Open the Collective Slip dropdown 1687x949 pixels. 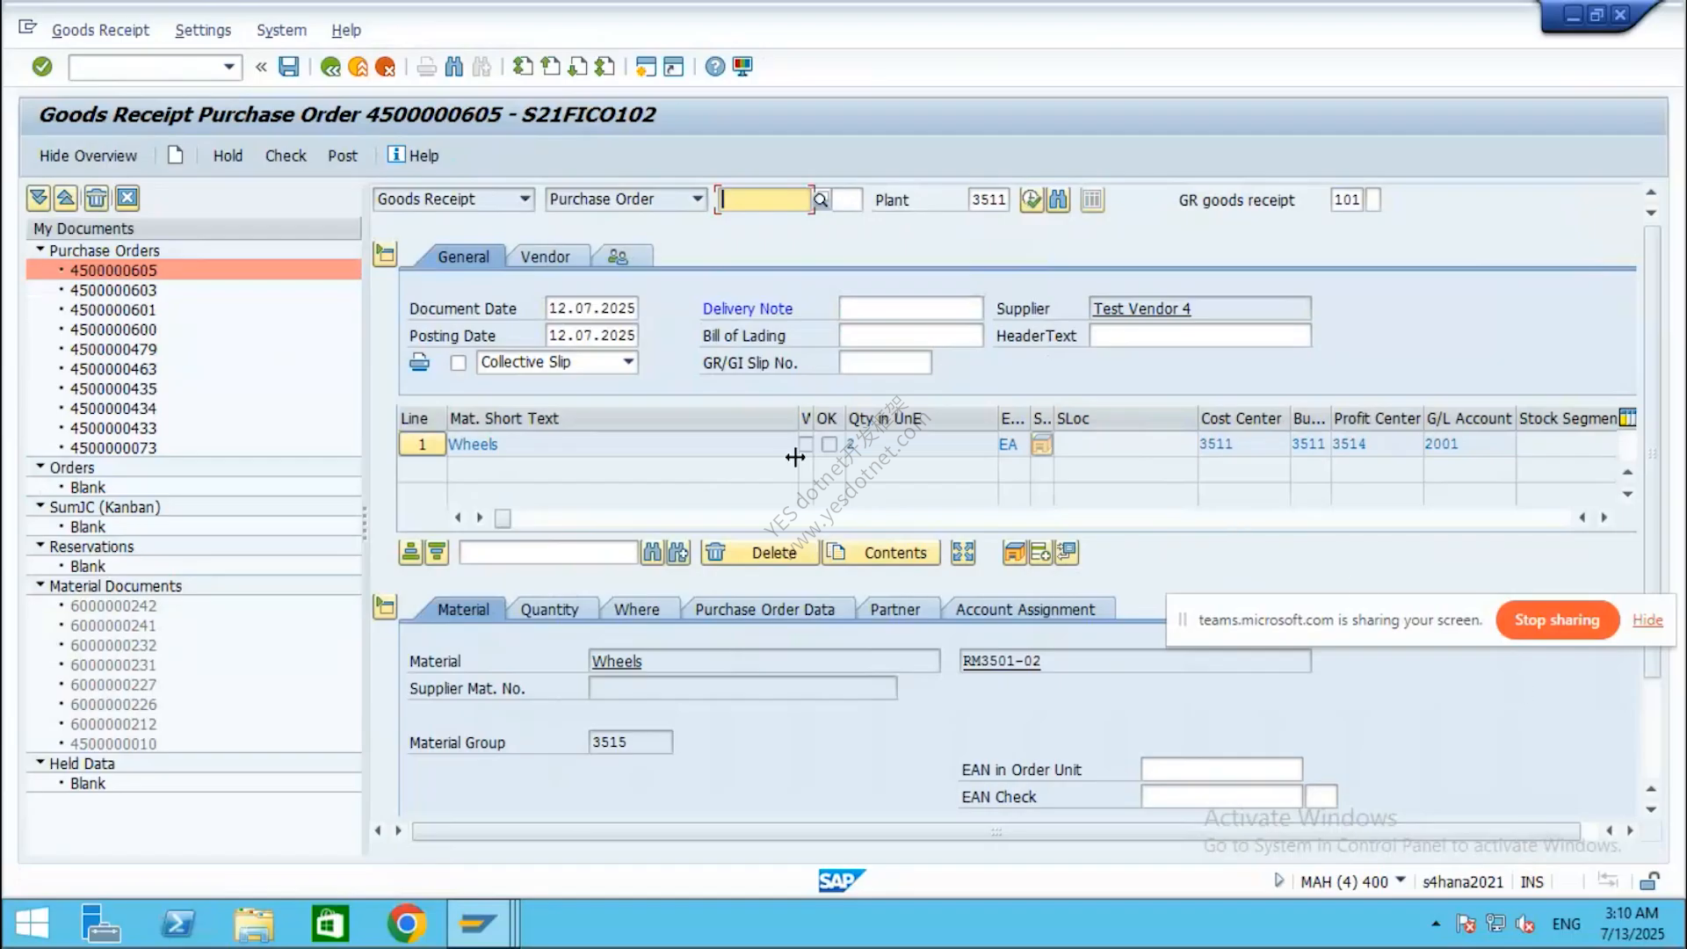[628, 362]
